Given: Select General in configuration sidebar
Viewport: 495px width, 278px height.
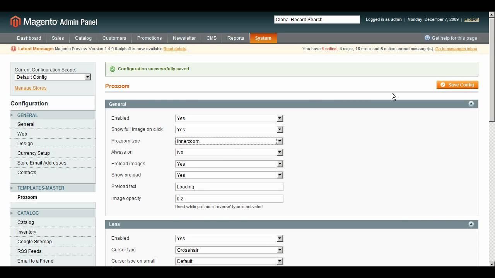Looking at the screenshot, I should pyautogui.click(x=26, y=124).
